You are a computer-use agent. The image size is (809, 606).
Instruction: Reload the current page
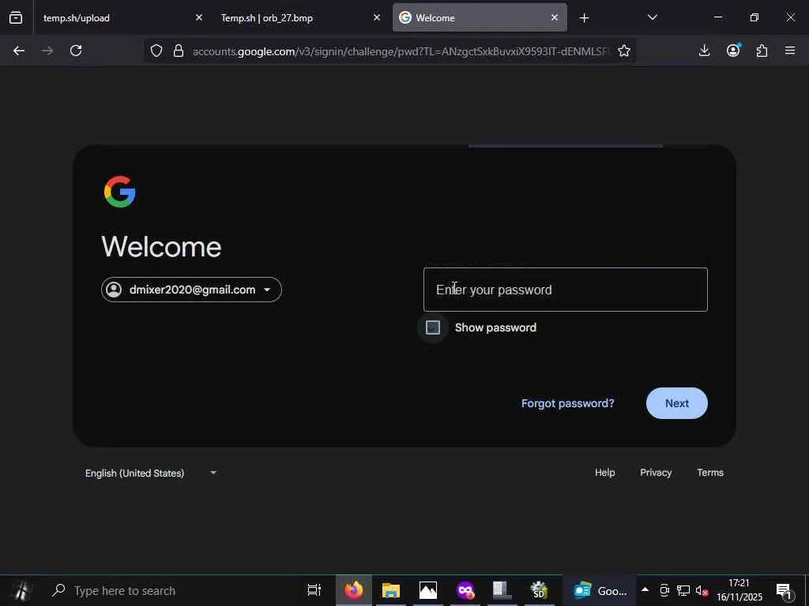[x=76, y=50]
